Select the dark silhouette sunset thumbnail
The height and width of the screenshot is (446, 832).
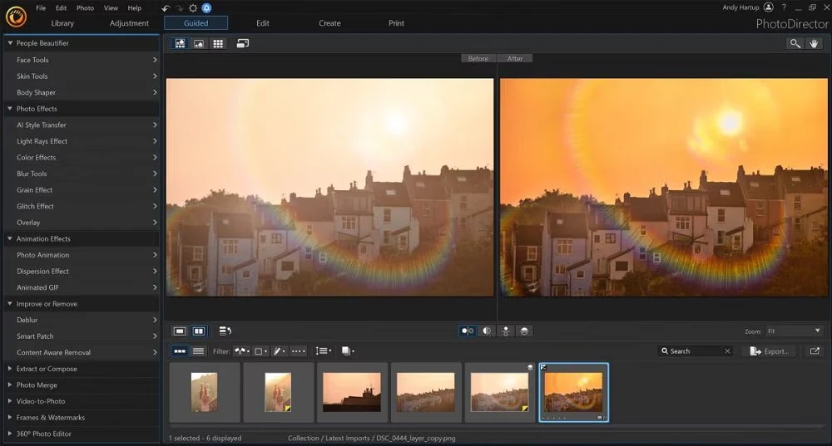[352, 391]
